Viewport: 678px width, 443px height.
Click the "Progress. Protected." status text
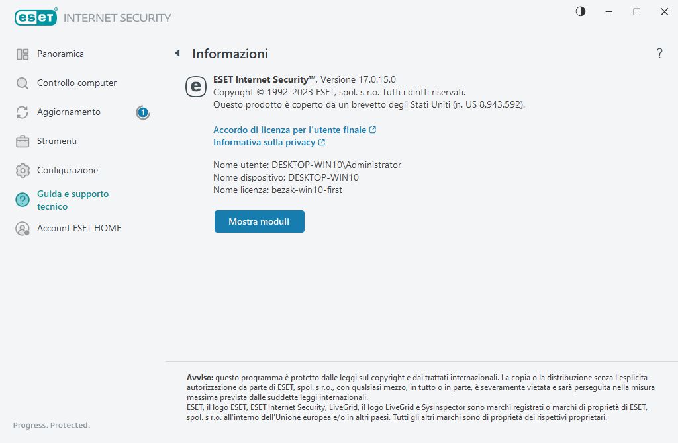(x=51, y=425)
